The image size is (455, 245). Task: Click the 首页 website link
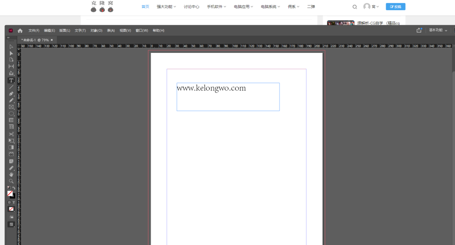pos(145,7)
